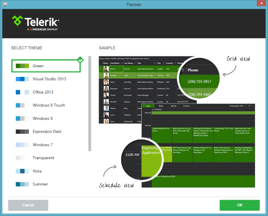This screenshot has width=268, height=216.
Task: Choose the Windows 7 label
Action: click(x=43, y=145)
